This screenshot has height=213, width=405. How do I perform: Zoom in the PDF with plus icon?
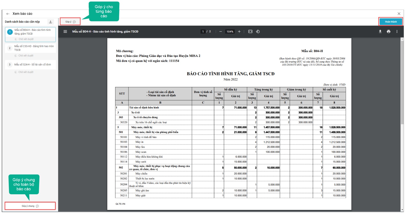239,32
